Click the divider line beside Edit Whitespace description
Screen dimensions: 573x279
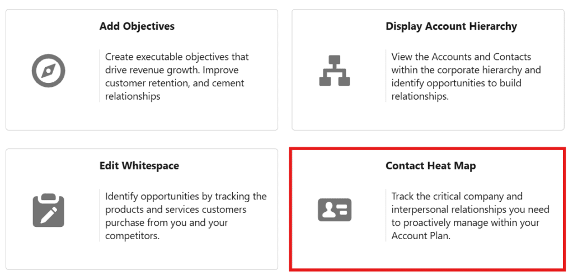[100, 216]
